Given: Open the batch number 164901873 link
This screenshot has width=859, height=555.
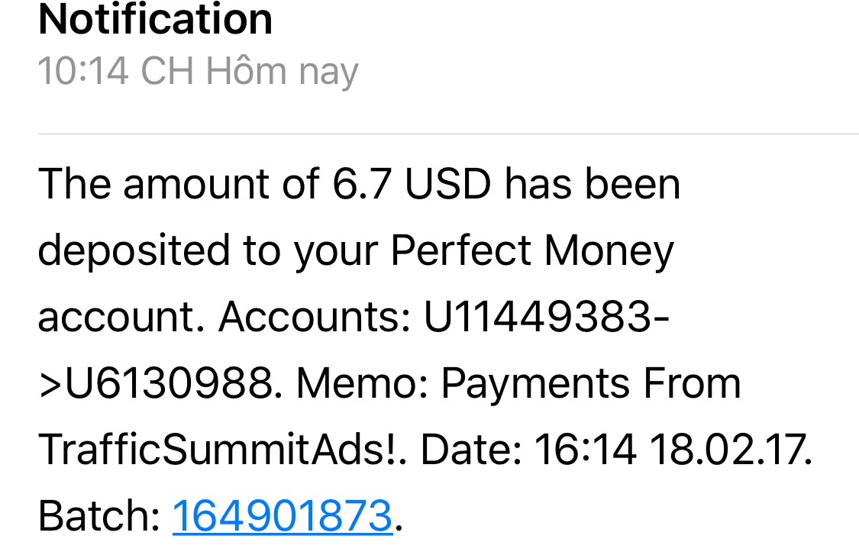Looking at the screenshot, I should (x=282, y=515).
